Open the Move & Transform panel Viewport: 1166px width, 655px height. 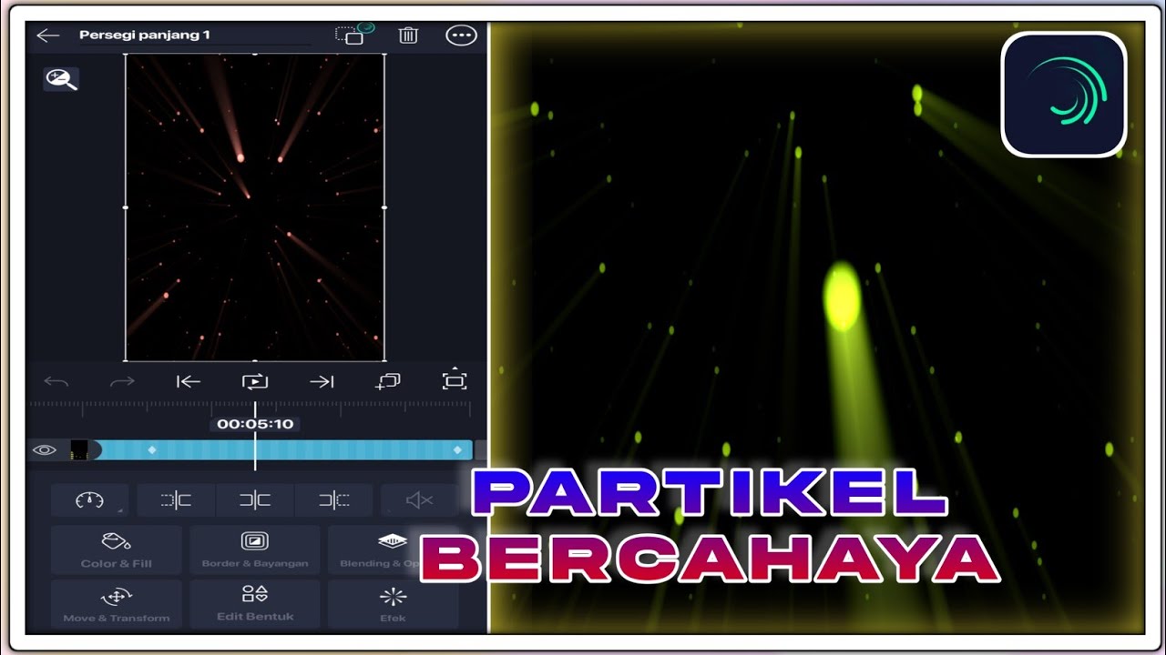tap(117, 604)
